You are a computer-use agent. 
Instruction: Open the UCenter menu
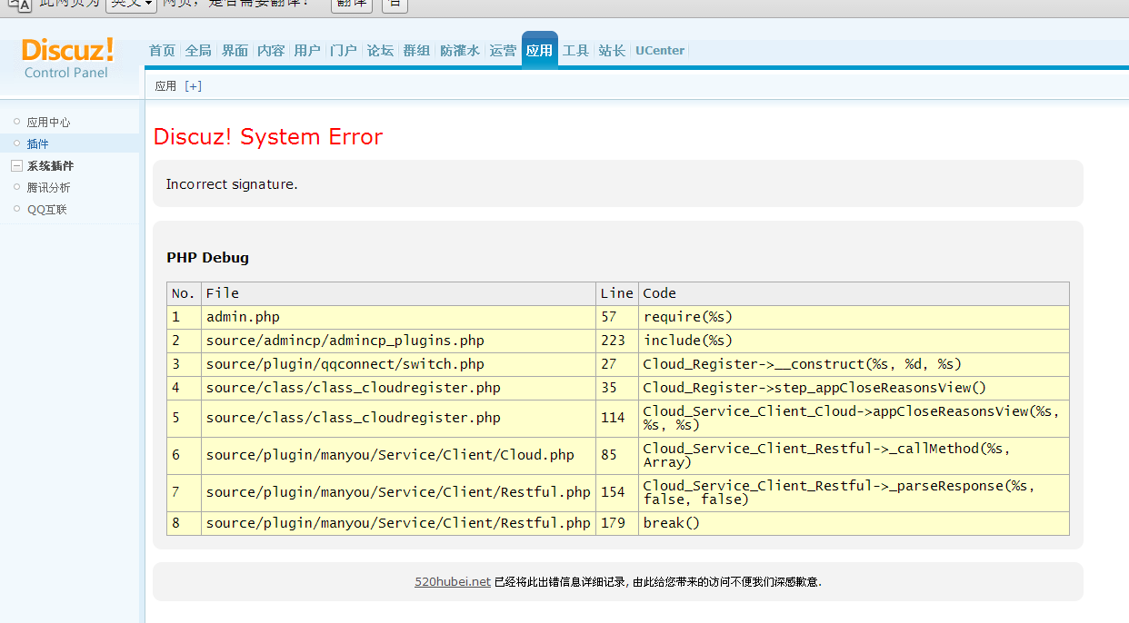(660, 51)
